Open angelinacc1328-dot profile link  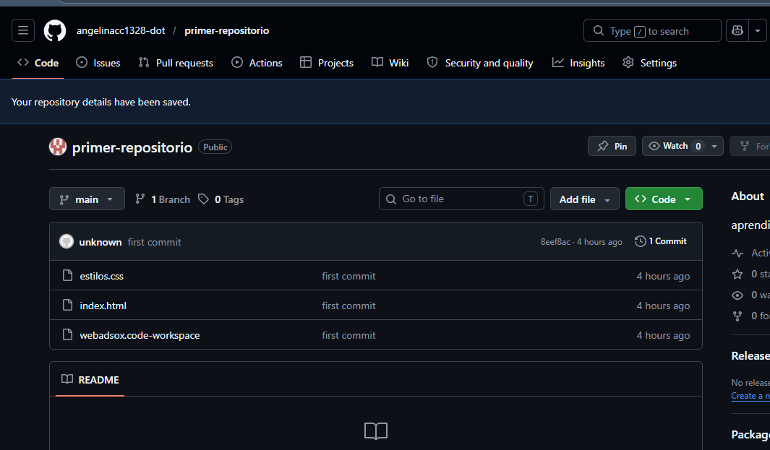[121, 30]
